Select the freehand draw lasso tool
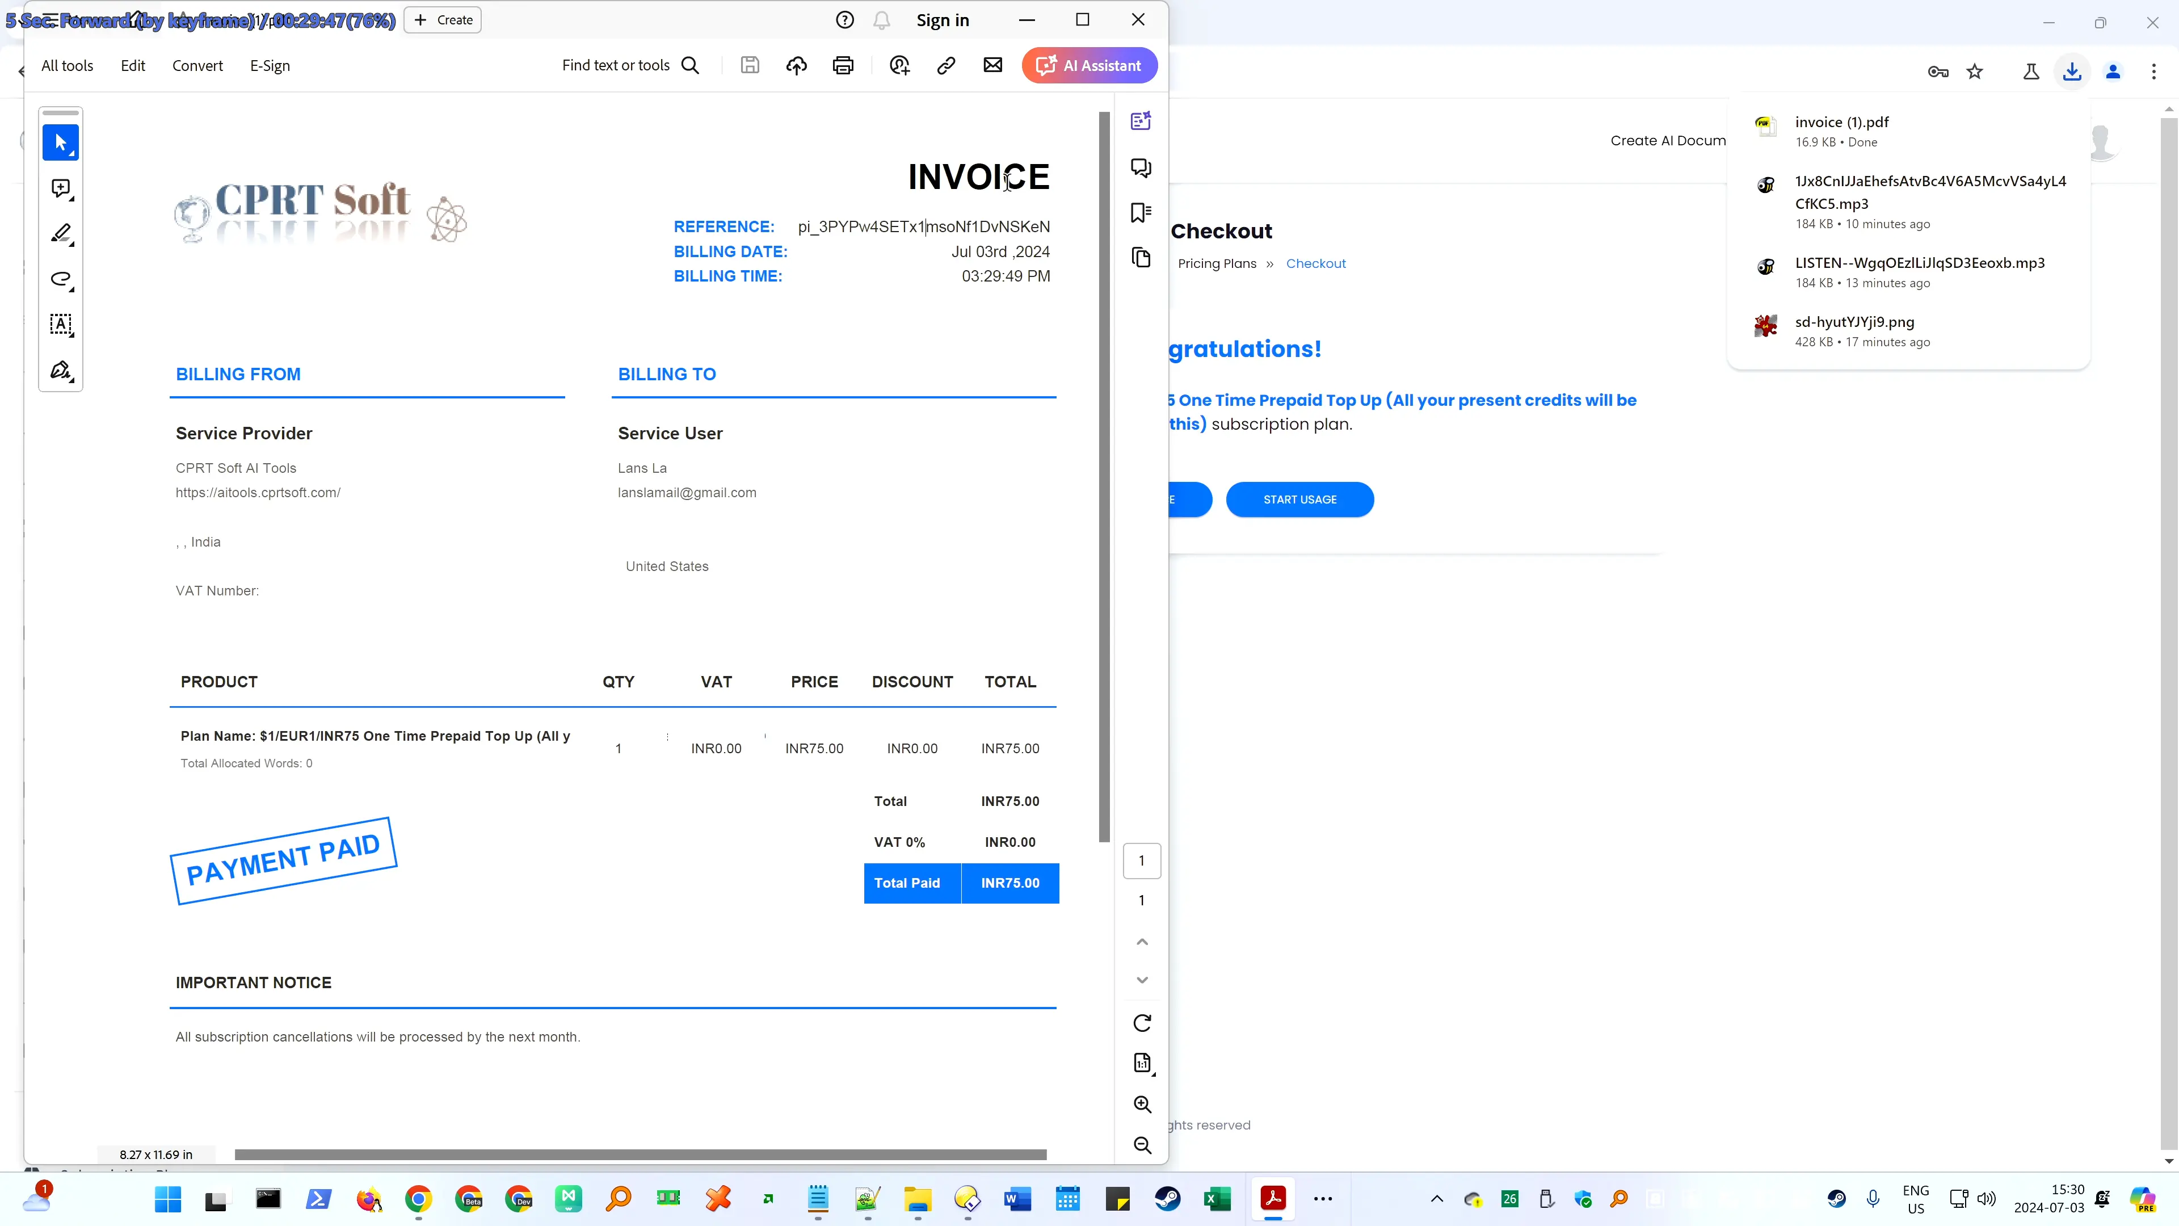Viewport: 2179px width, 1226px height. 61,279
